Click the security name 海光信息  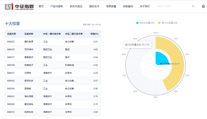29,96
